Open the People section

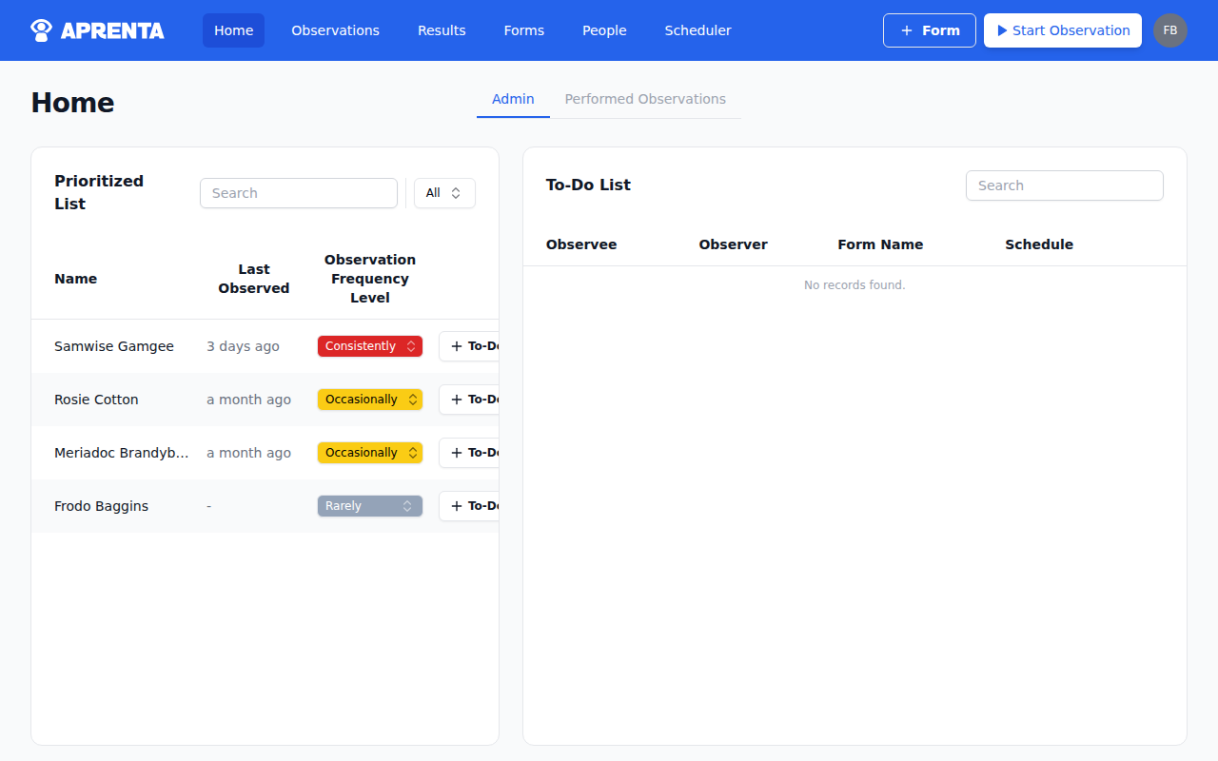tap(604, 30)
